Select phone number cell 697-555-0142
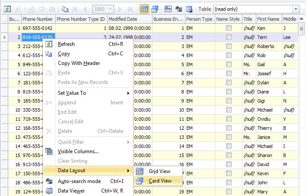The height and width of the screenshot is (196, 306). pyautogui.click(x=38, y=28)
